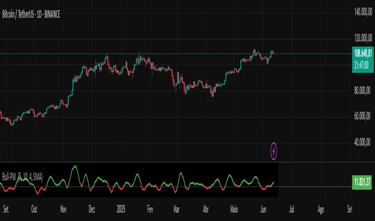375x221 pixels.
Task: Select the Fev date label
Action: (150, 209)
